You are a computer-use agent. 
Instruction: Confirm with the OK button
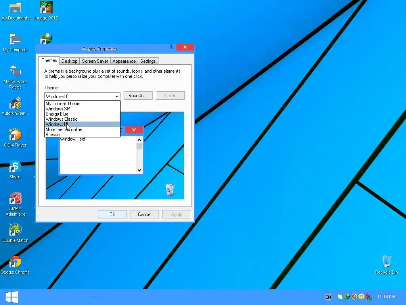112,214
